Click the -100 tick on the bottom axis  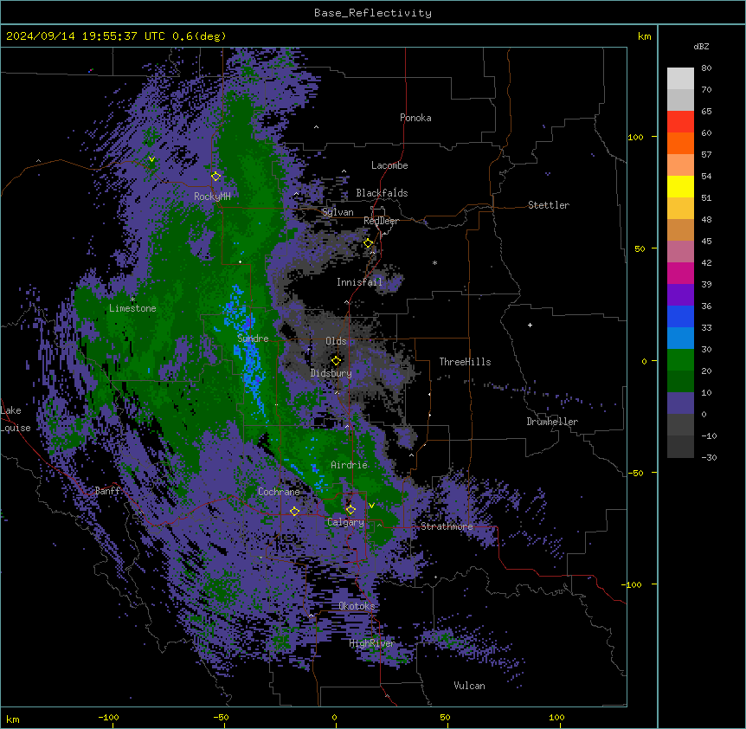pos(109,718)
